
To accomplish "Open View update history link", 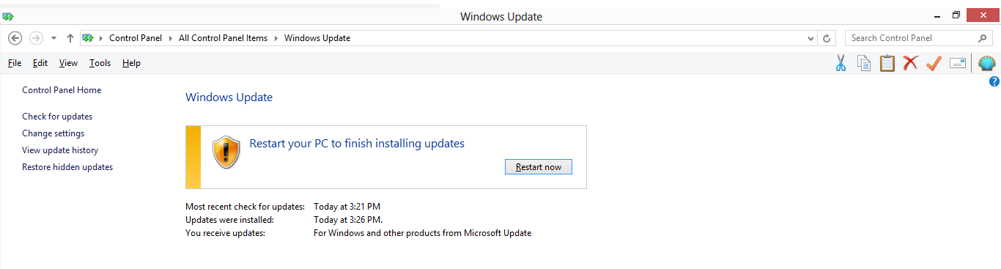I will point(60,150).
